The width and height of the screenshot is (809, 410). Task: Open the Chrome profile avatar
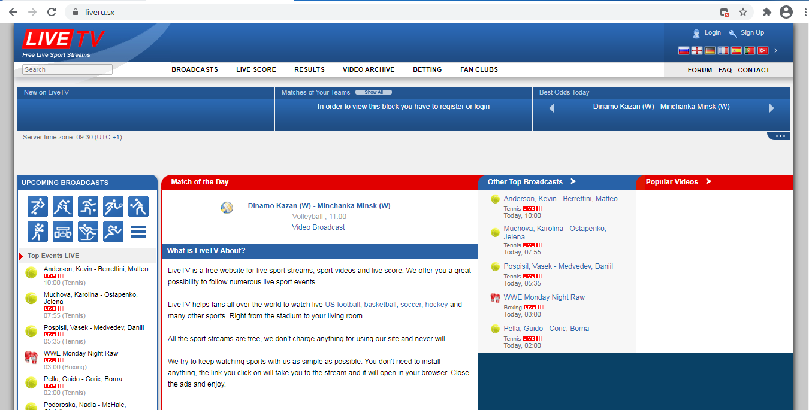pos(786,12)
